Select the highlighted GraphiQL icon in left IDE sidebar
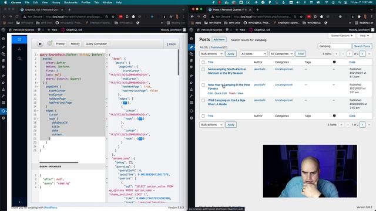Image resolution: width=376 pixels, height=211 pixels. click(x=19, y=39)
